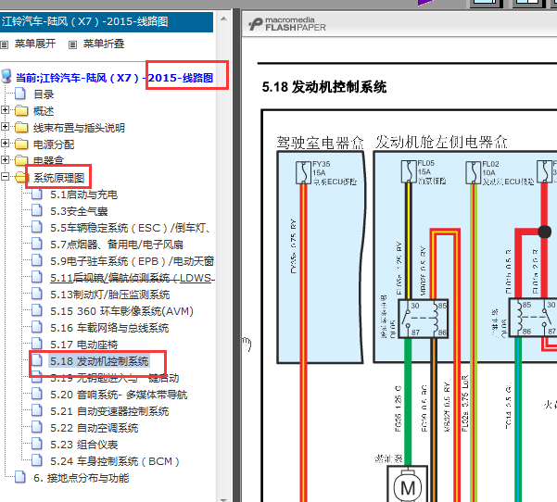Click the folder icon of 概述
The image size is (557, 502).
[21, 110]
